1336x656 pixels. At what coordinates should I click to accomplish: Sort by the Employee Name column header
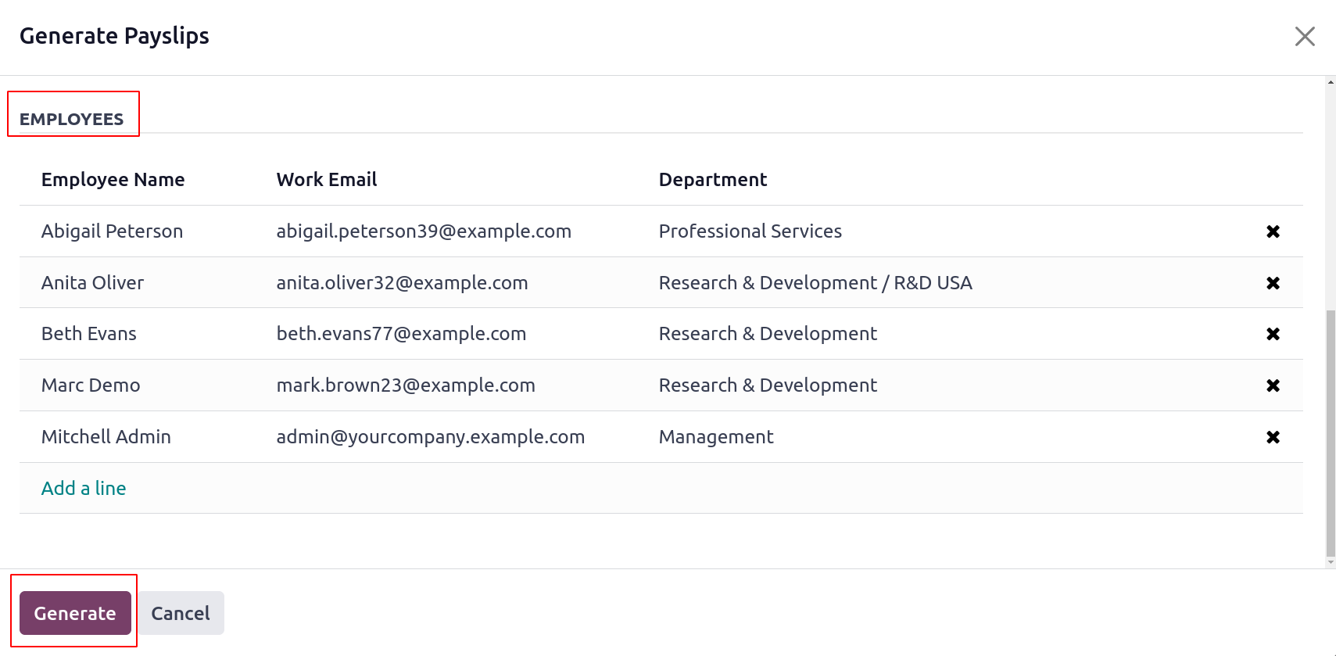click(x=113, y=180)
